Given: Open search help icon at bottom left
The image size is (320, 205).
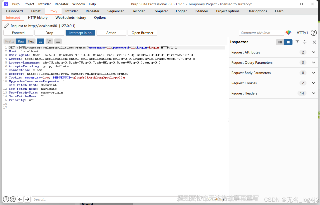Looking at the screenshot, I should [x=6, y=199].
